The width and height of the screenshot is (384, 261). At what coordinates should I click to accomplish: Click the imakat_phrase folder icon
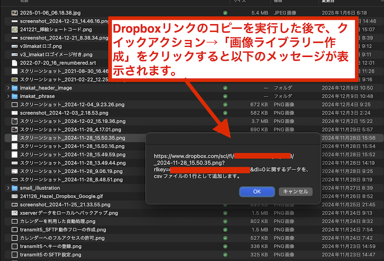pos(14,96)
